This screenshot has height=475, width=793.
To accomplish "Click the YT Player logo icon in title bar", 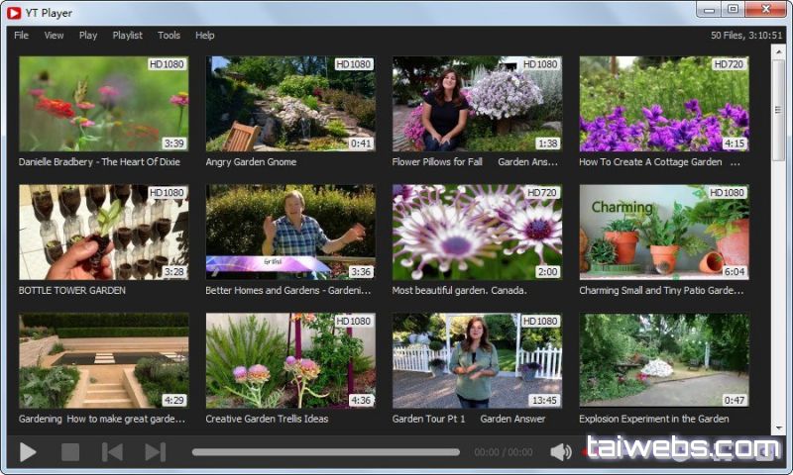I will (x=14, y=9).
